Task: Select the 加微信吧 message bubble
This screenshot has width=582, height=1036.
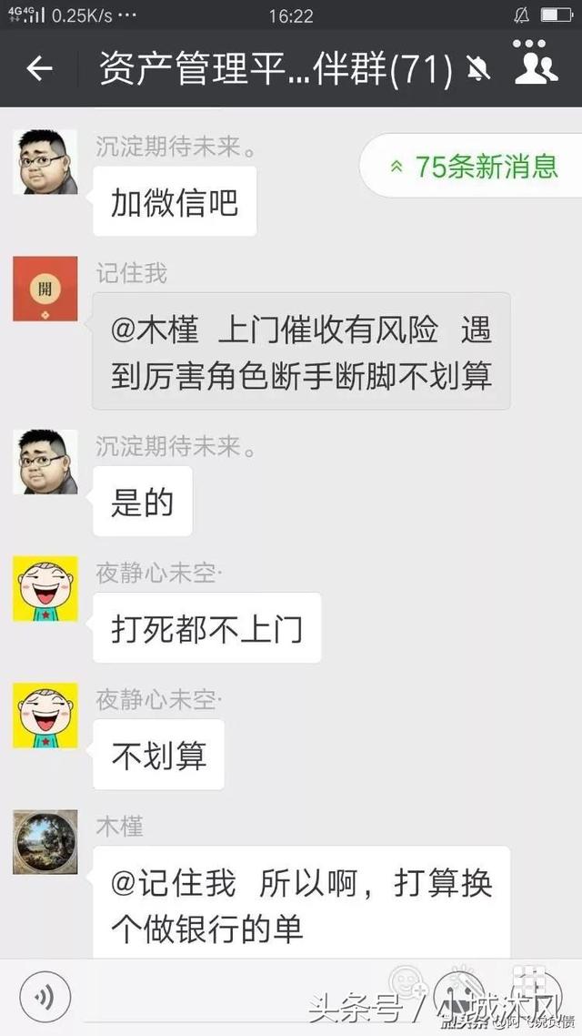Action: (x=175, y=201)
